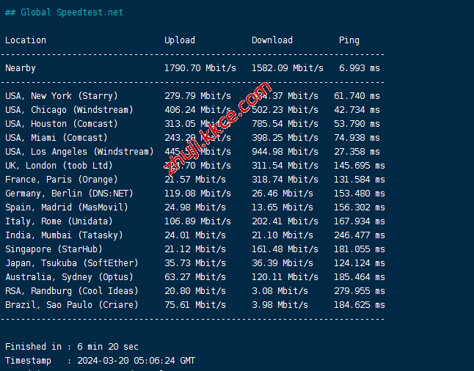This screenshot has width=474, height=371.
Task: Click the Ping column header
Action: (349, 40)
